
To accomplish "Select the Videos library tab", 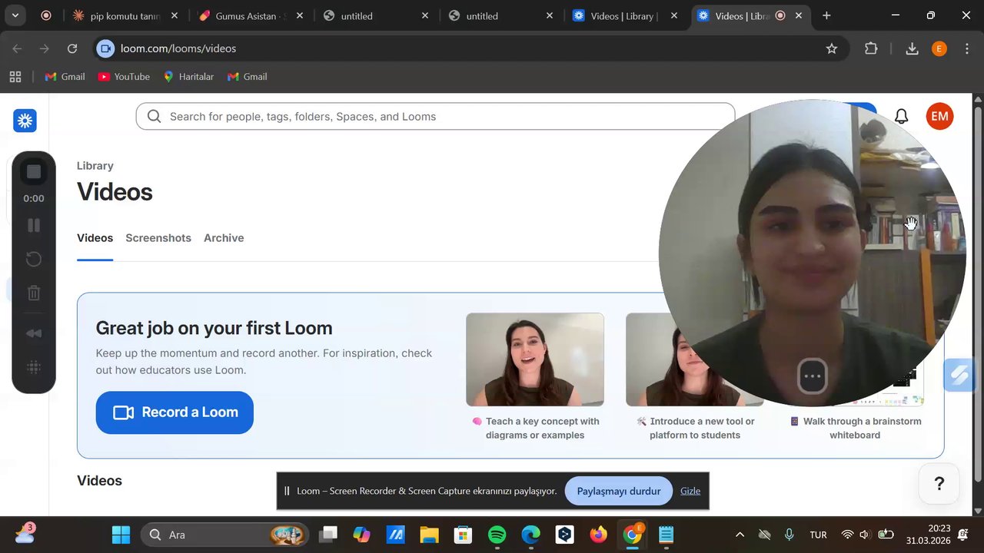I will pos(95,238).
